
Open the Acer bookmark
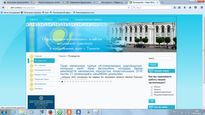[45, 13]
